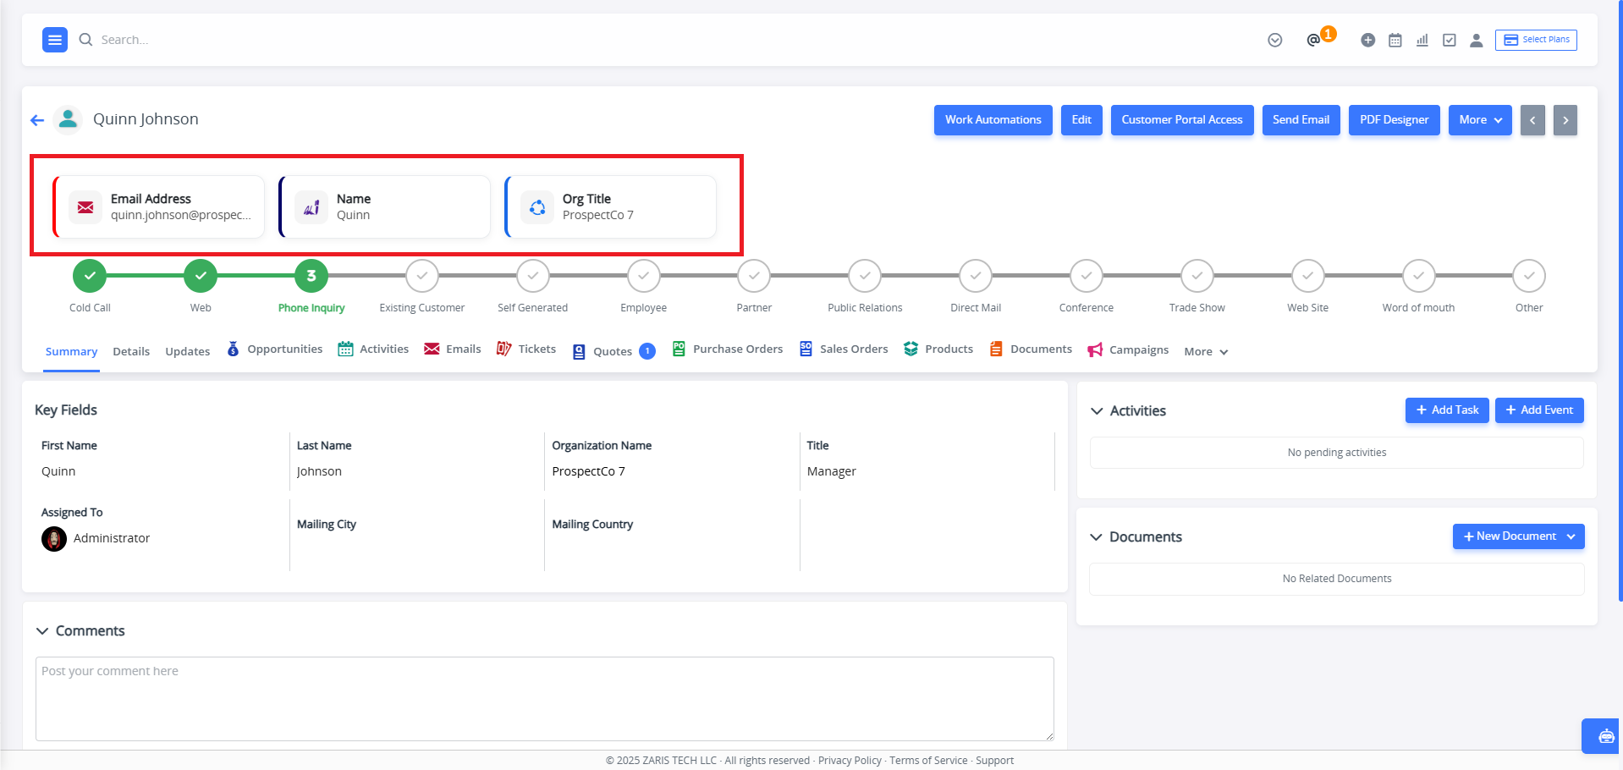Click the Send Email button
Viewport: 1623px width, 770px height.
click(x=1301, y=120)
